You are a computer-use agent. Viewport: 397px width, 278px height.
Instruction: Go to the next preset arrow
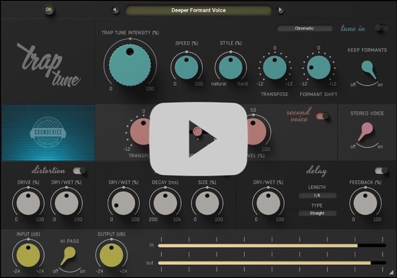(x=280, y=10)
